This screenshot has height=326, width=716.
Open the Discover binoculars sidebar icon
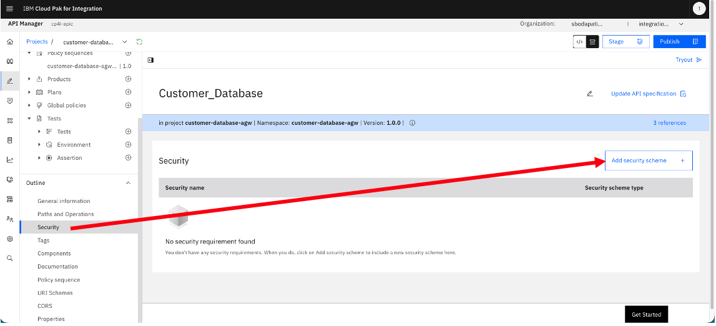coord(10,61)
